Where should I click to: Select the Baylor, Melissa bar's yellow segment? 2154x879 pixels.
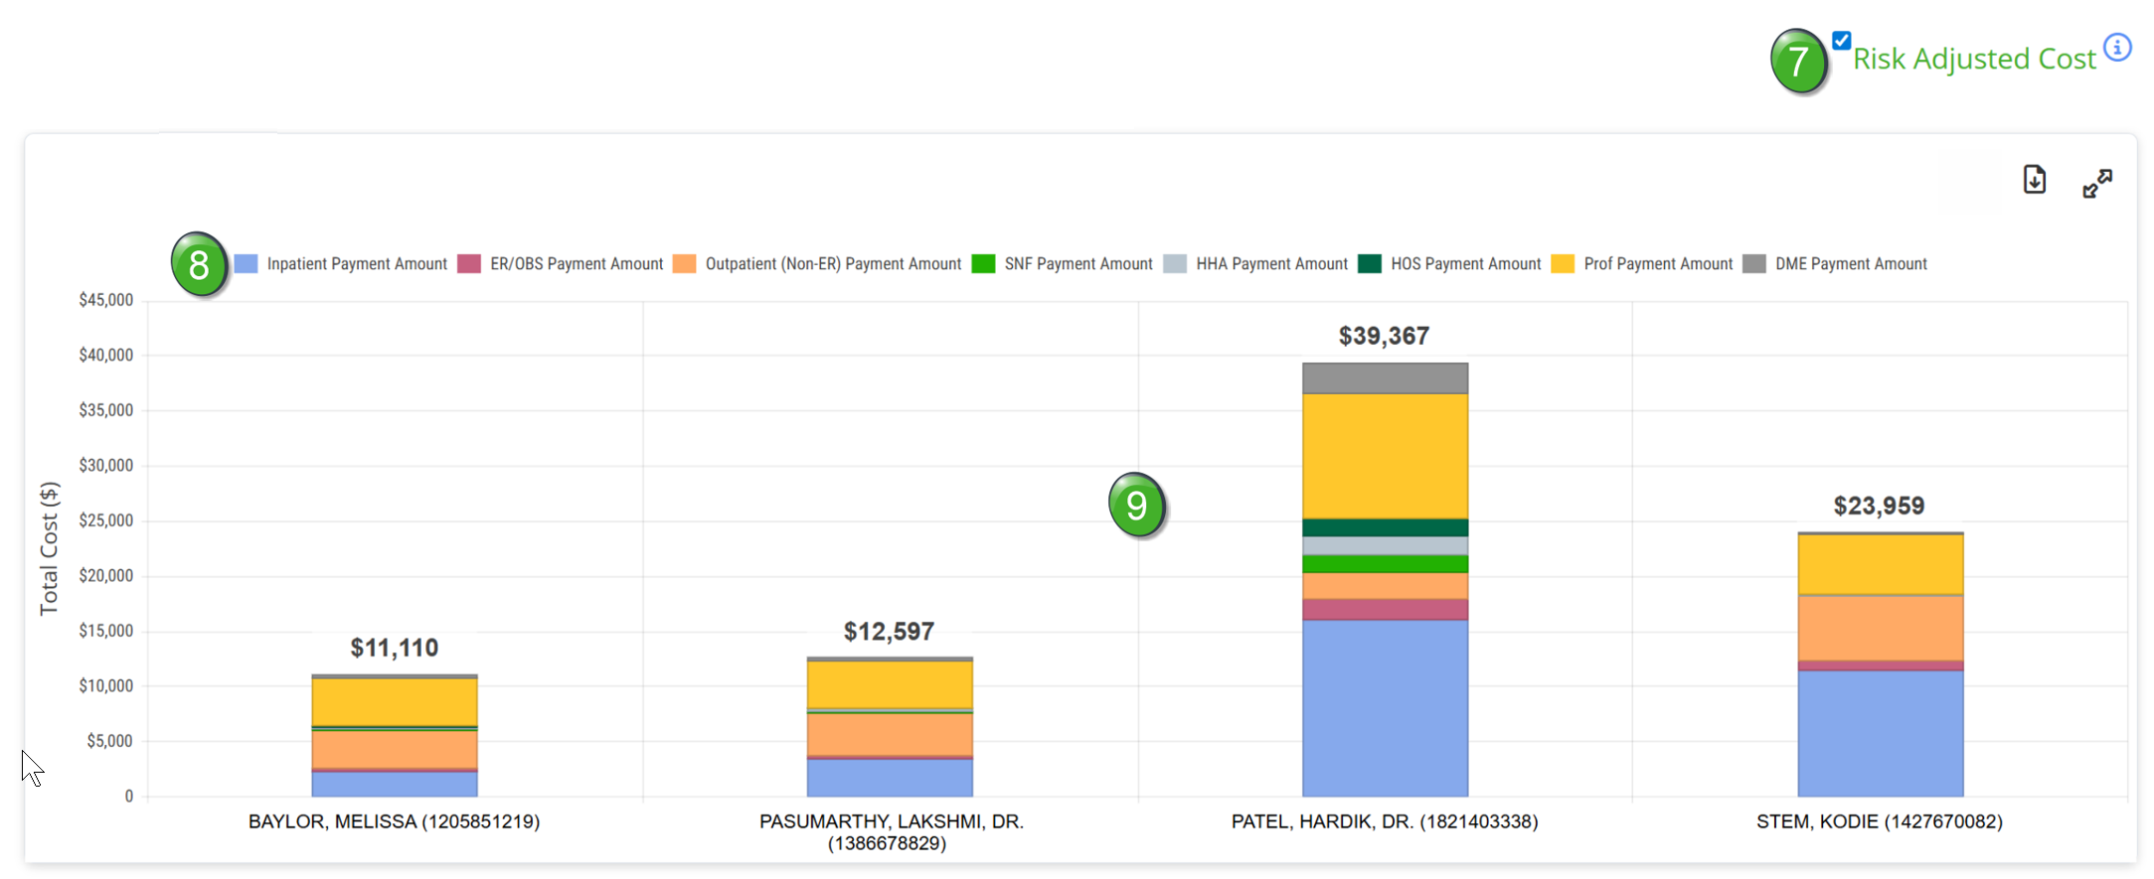tap(395, 702)
